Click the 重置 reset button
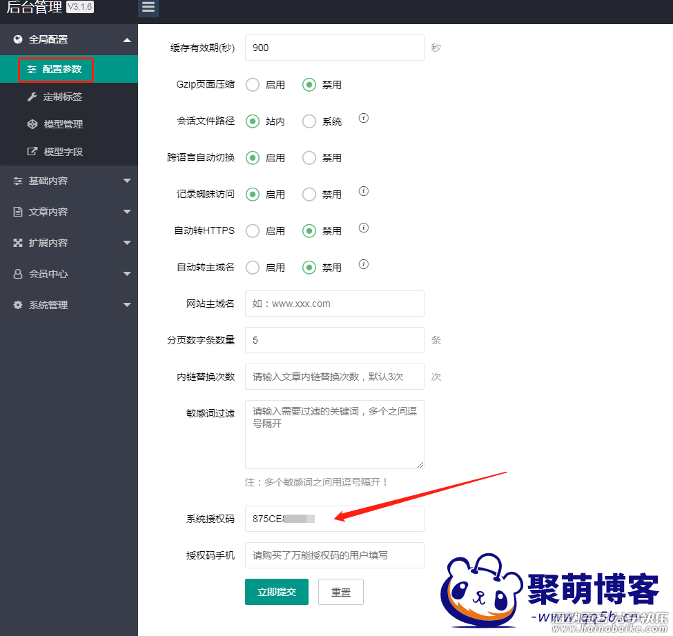Screen dimensions: 673x636 341,592
